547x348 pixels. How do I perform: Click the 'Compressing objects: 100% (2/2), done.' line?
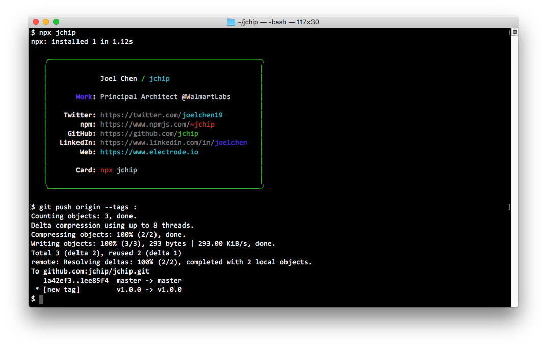[x=108, y=235]
